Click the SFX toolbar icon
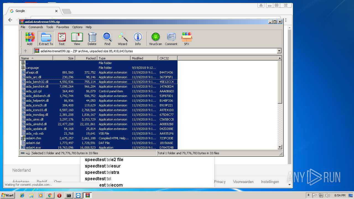This screenshot has height=199, width=354. click(x=187, y=39)
